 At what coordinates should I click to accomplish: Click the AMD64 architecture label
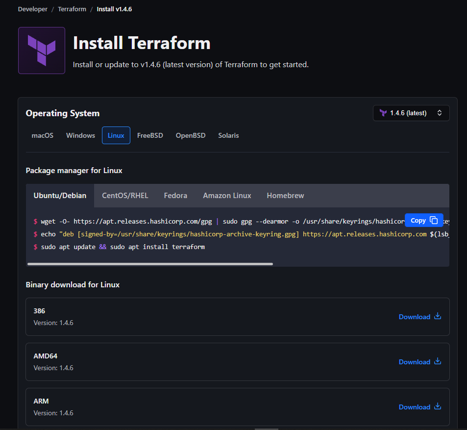point(45,356)
